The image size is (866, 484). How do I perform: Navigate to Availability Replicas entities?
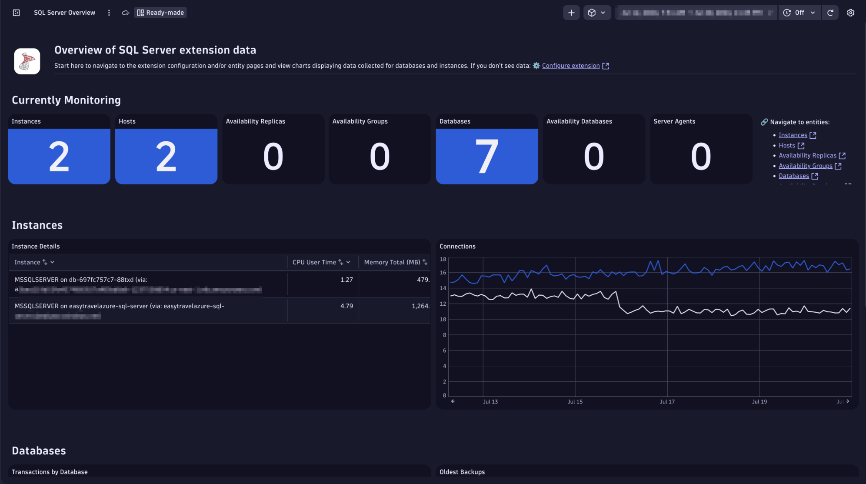coord(807,156)
